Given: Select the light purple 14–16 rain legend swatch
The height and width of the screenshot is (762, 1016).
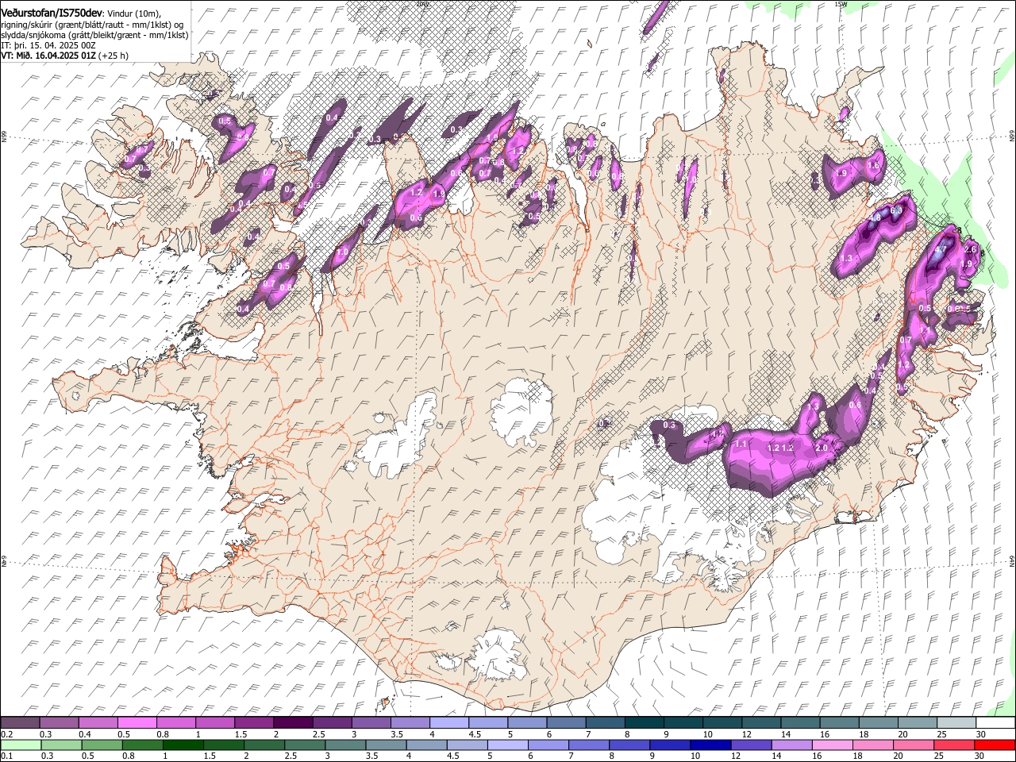Looking at the screenshot, I should (x=791, y=745).
